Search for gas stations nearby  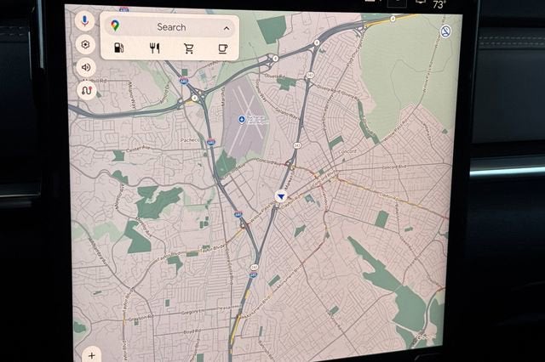[118, 48]
